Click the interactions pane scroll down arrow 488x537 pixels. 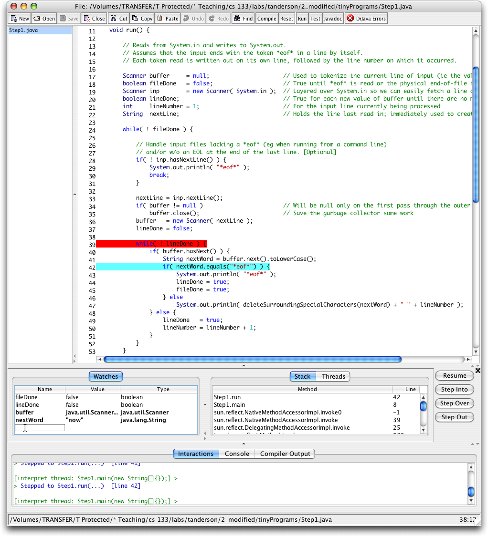[471, 501]
